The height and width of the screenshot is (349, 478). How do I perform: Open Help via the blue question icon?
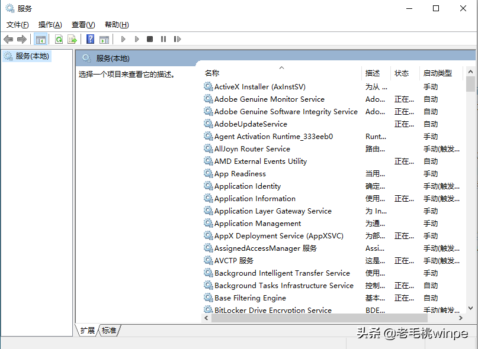tap(90, 39)
